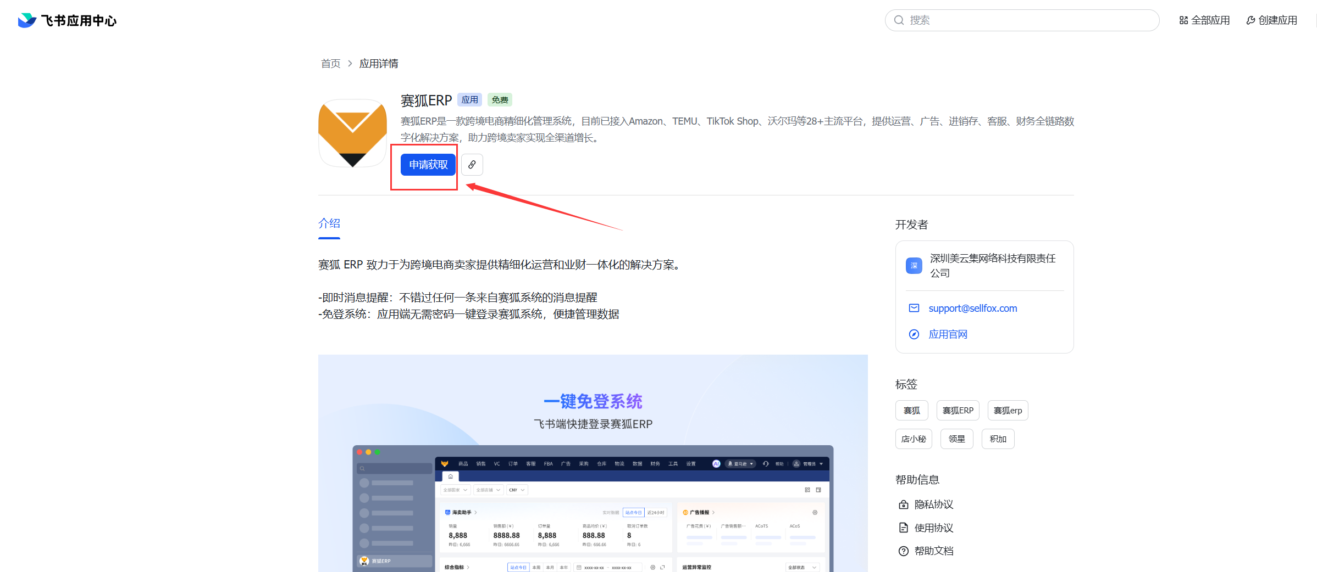Select the 店小秘 tag
Viewport: 1317px width, 572px height.
tap(914, 439)
